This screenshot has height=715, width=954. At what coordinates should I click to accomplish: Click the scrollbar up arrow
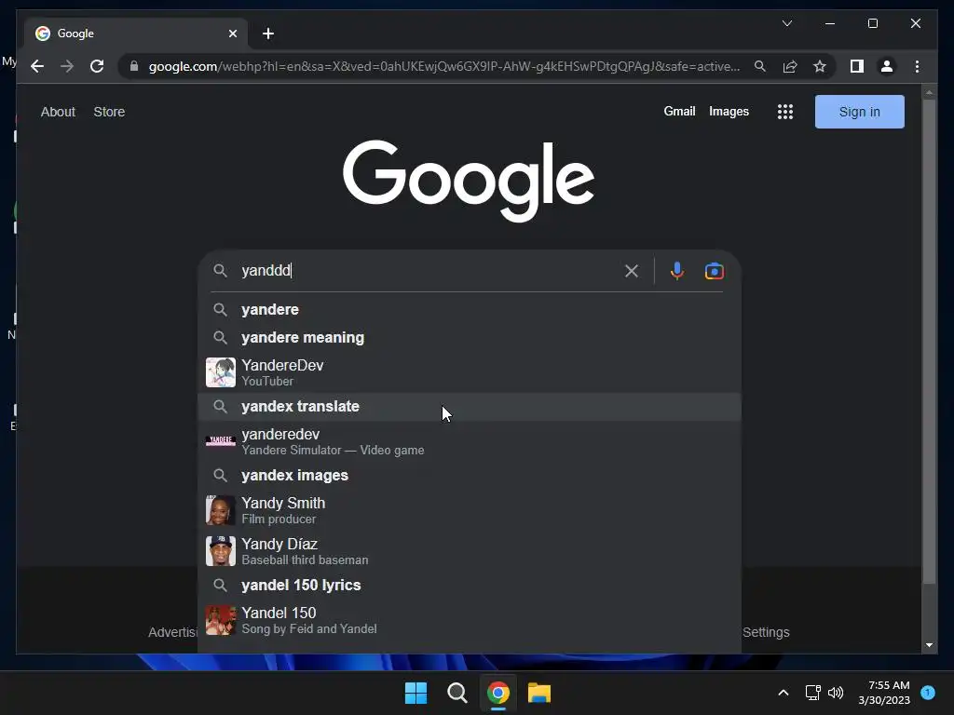[x=929, y=93]
